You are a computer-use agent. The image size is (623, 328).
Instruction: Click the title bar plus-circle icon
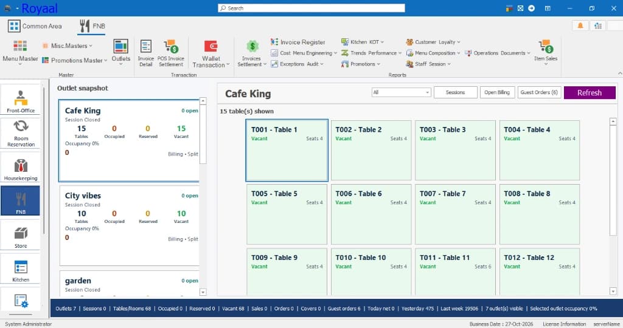531,8
